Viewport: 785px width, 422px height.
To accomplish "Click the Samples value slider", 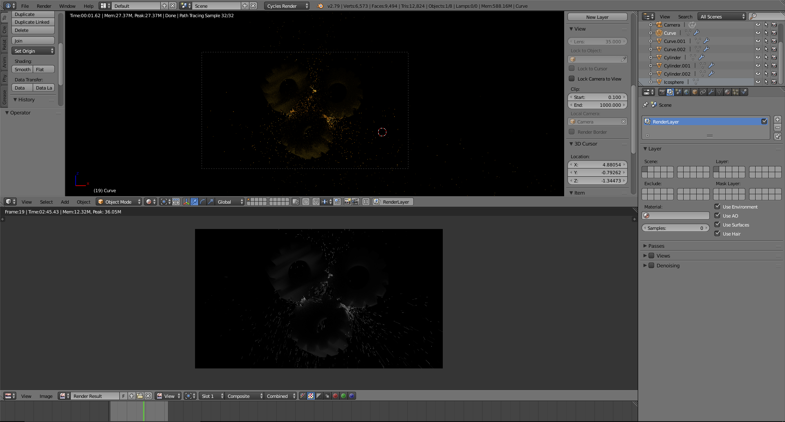I will click(675, 228).
